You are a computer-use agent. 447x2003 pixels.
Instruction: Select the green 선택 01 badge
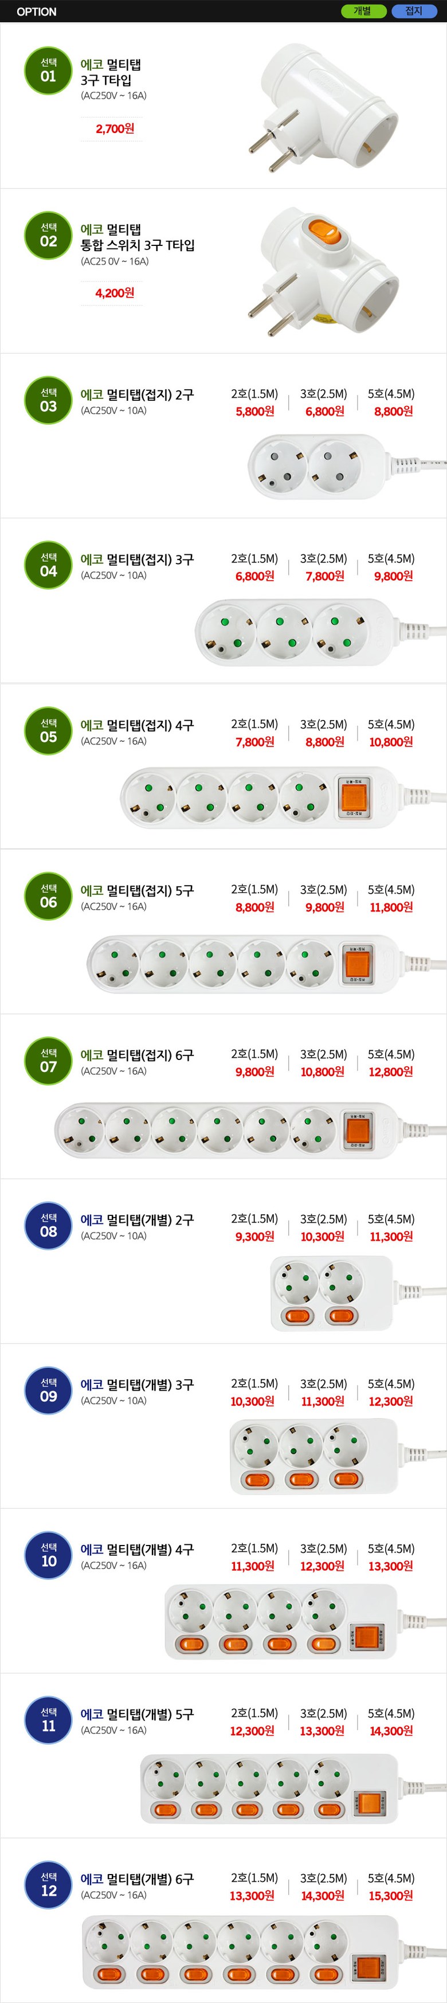point(48,70)
